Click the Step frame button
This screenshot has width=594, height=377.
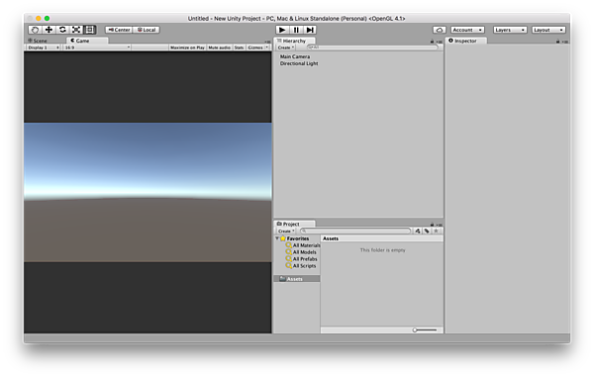(x=310, y=30)
